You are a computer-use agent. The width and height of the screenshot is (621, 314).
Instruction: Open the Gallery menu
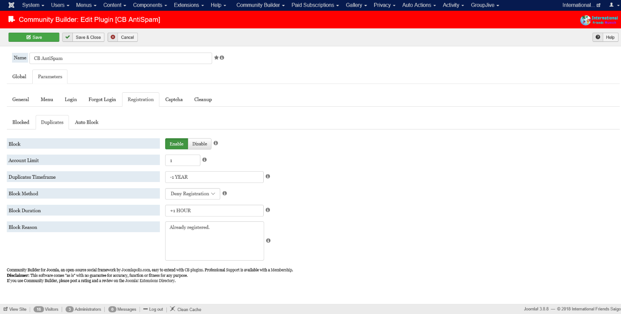tap(356, 5)
